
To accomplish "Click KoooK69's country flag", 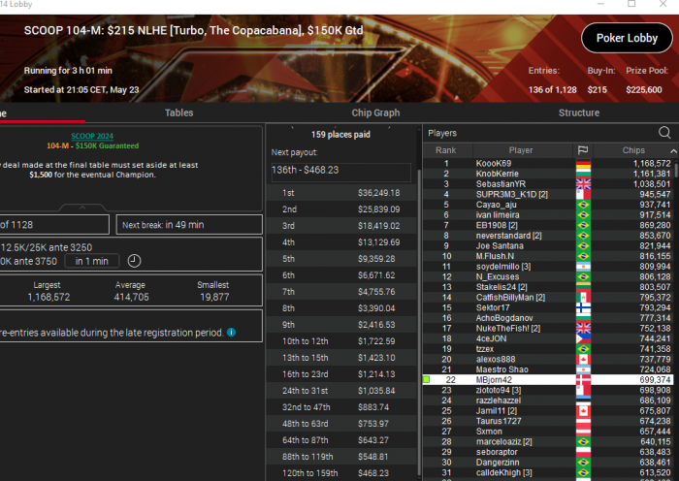I will point(583,164).
